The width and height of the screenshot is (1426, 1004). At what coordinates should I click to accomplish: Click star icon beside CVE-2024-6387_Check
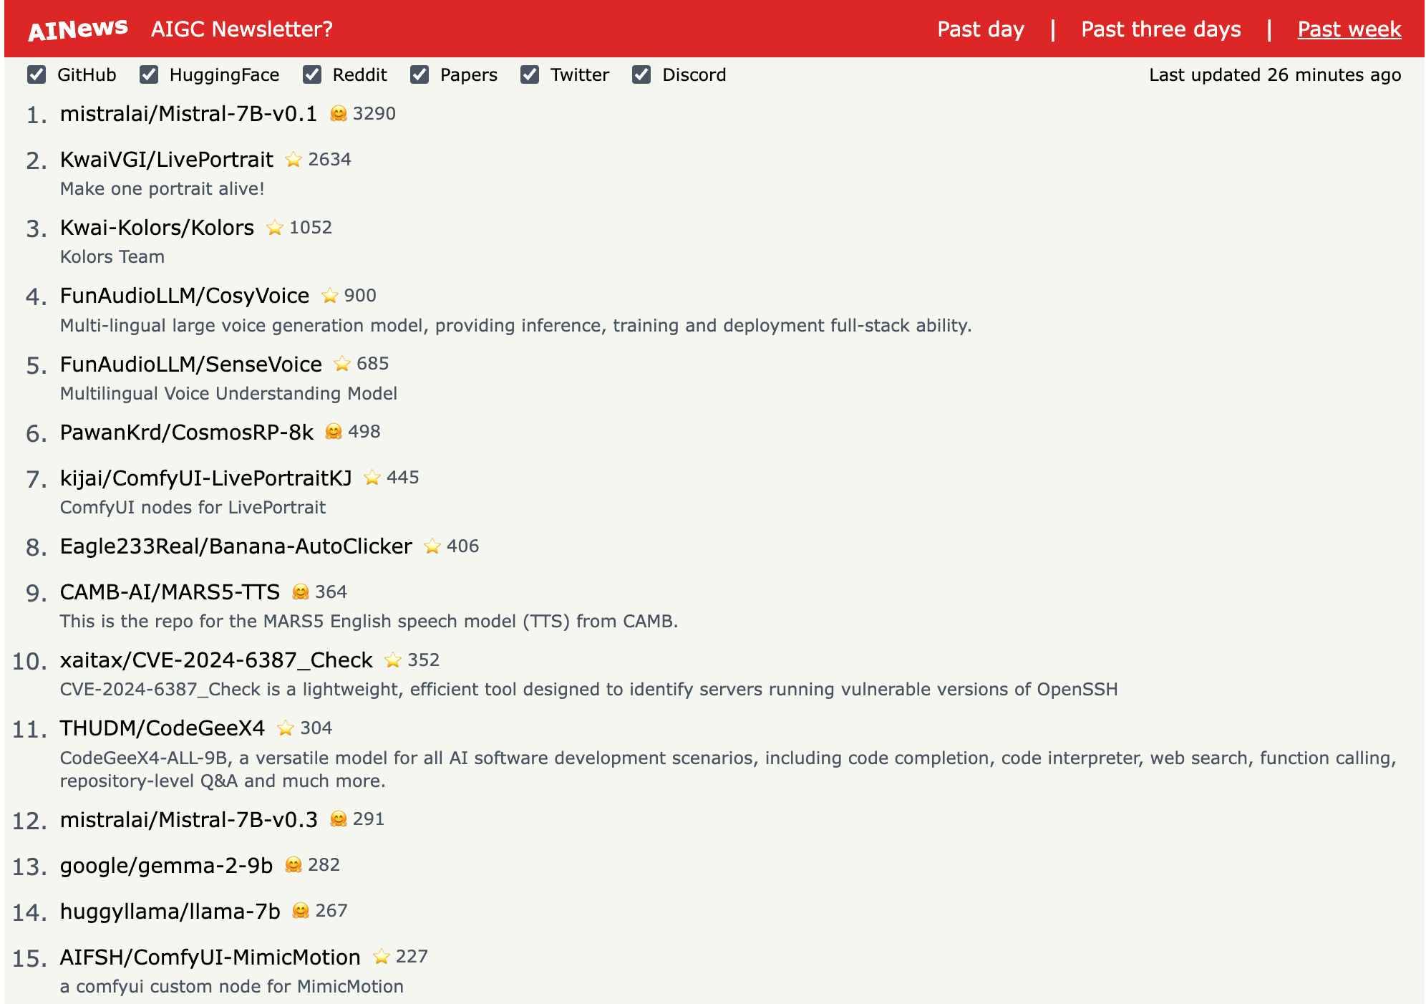point(393,660)
